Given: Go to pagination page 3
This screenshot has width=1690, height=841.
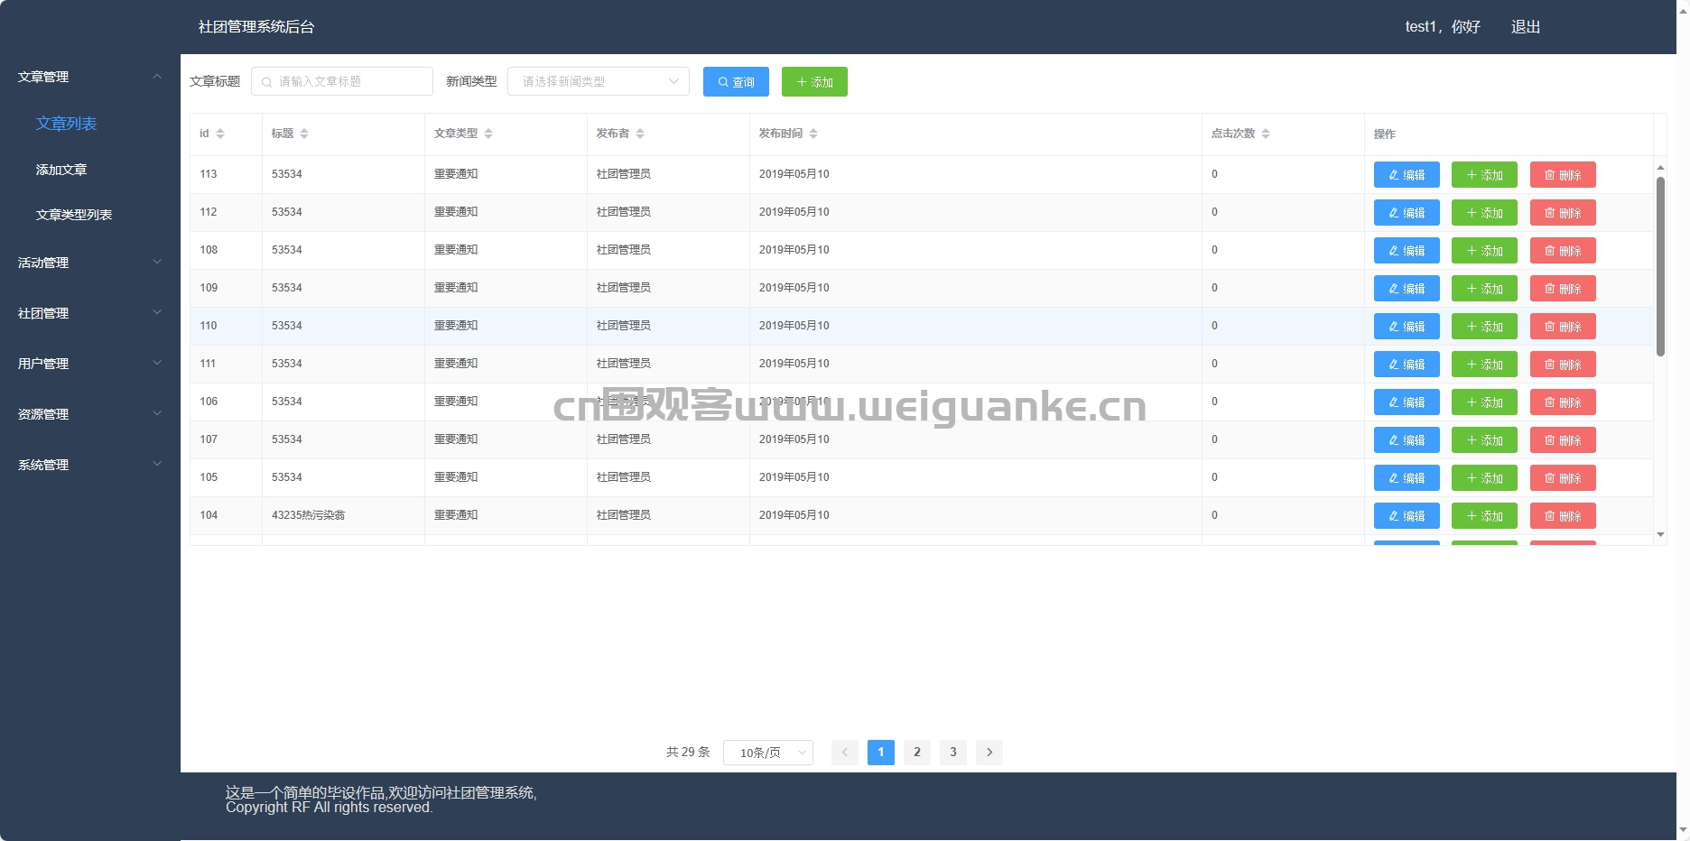Looking at the screenshot, I should [953, 753].
